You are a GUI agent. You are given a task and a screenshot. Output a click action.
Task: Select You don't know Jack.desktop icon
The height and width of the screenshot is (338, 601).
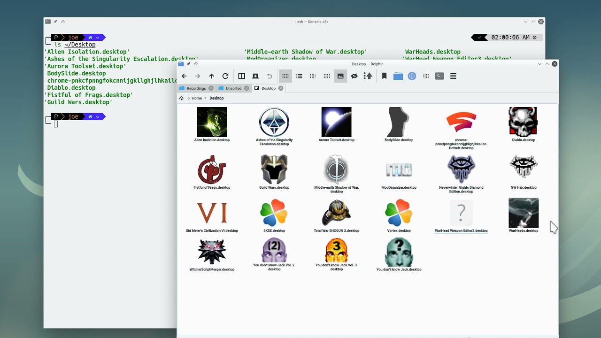(399, 252)
